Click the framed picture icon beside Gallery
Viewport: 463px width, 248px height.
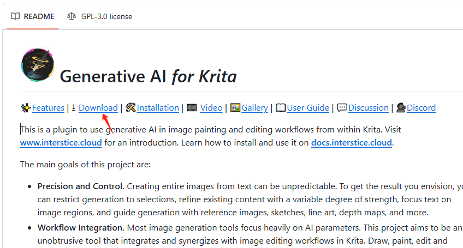click(x=235, y=108)
